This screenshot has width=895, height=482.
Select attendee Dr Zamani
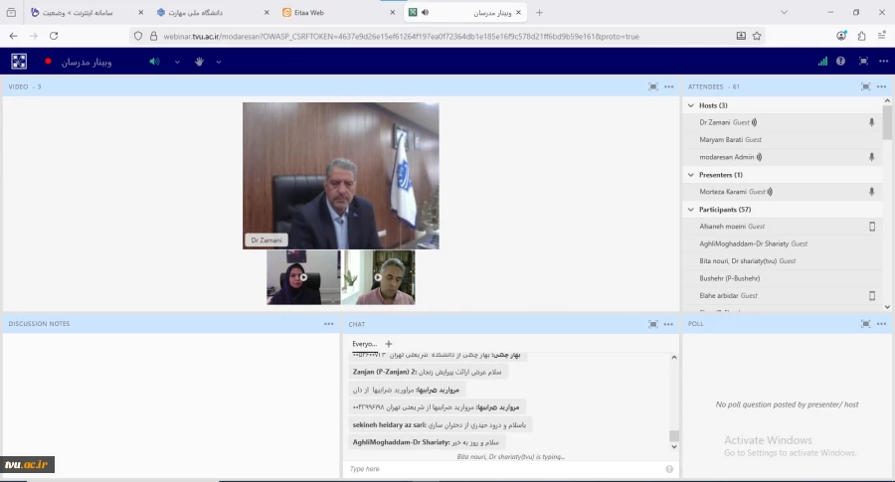point(783,122)
